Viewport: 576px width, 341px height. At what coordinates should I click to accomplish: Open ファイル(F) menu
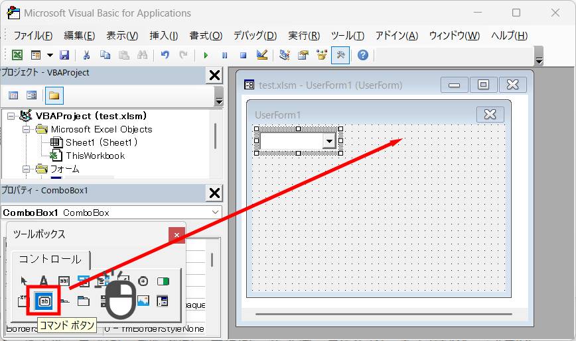[x=33, y=36]
